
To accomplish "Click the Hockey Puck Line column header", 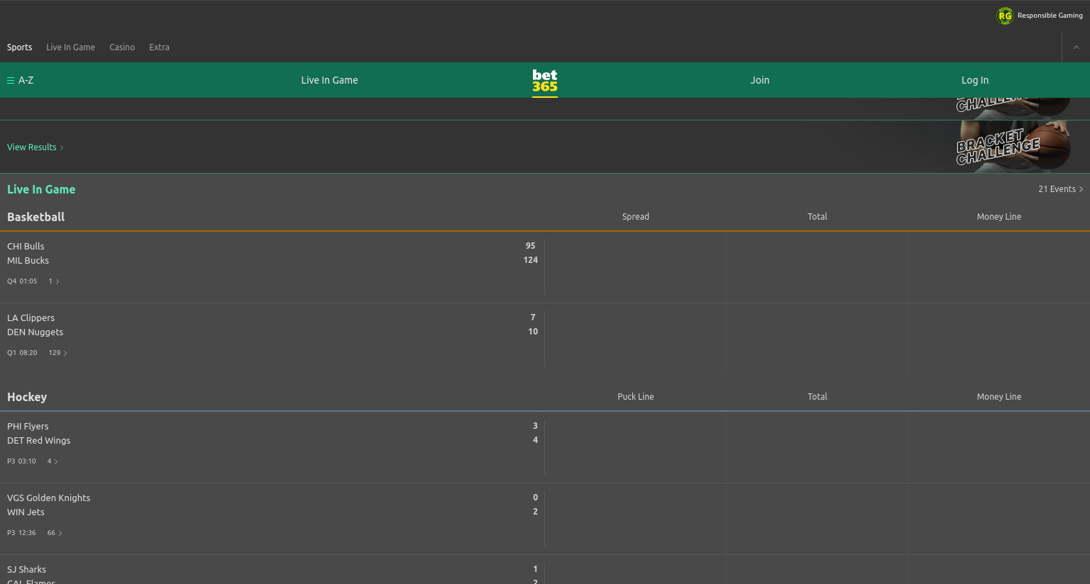I will (x=636, y=397).
